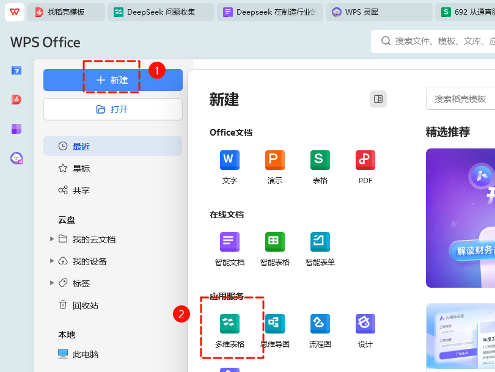Screen dimensions: 495x372
Task: Create a new 智能表格
Action: tap(274, 249)
